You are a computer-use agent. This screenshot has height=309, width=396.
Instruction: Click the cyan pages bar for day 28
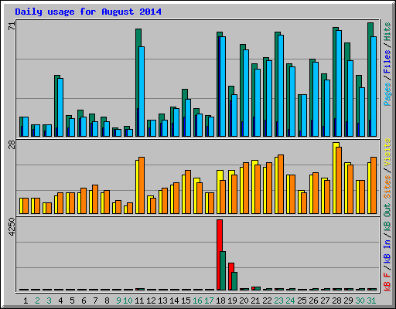[339, 83]
